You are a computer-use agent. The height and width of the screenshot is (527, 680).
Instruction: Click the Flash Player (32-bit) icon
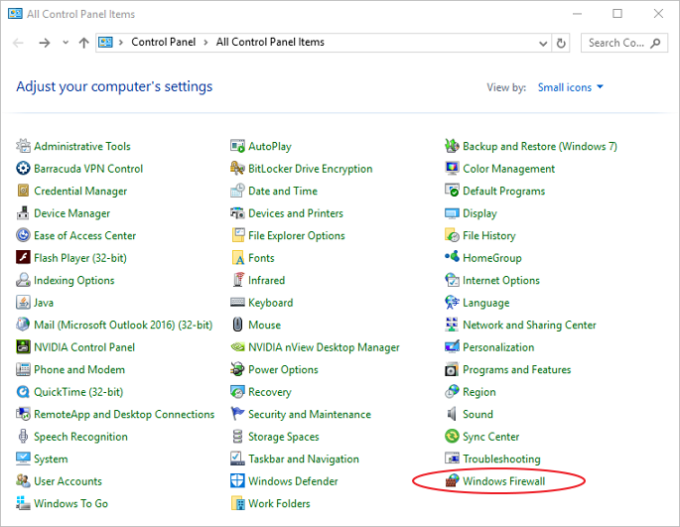(x=24, y=258)
